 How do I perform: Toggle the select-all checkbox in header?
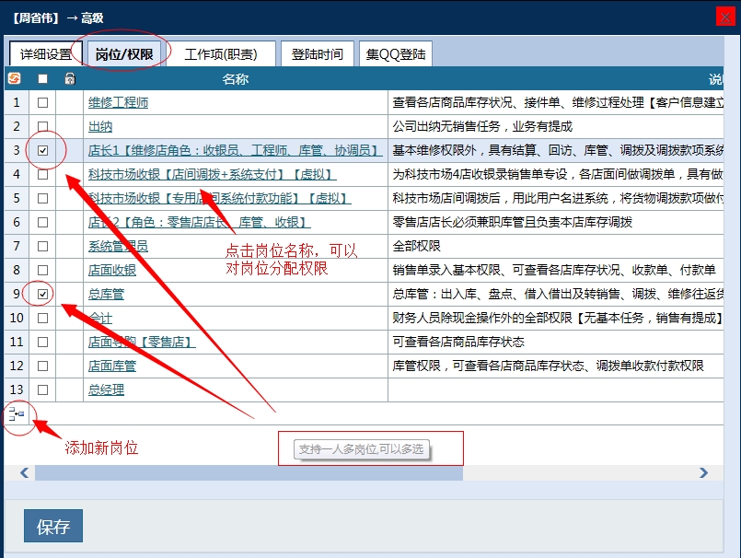coord(42,79)
